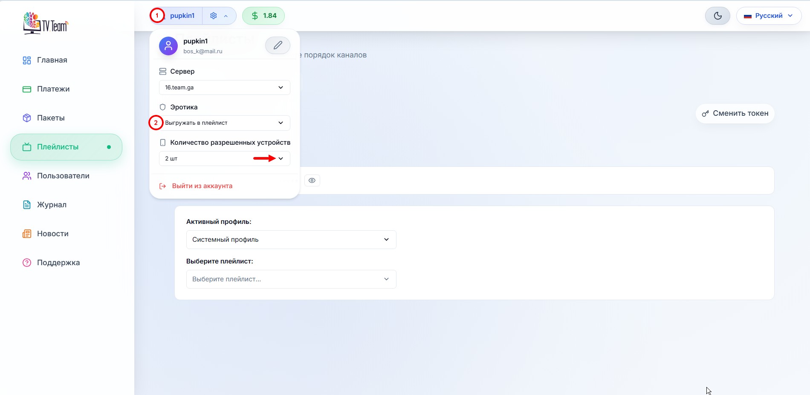The width and height of the screenshot is (810, 395).
Task: Open allowed devices count dropdown
Action: 224,159
